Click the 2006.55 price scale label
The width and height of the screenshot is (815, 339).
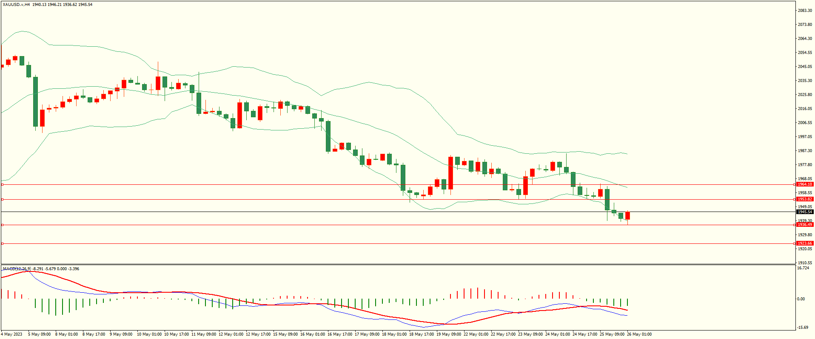(805, 123)
